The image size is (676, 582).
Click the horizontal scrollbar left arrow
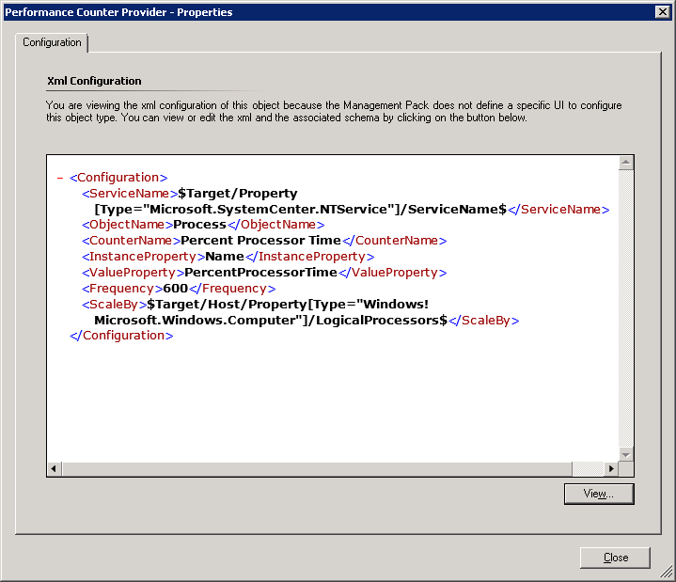[54, 468]
